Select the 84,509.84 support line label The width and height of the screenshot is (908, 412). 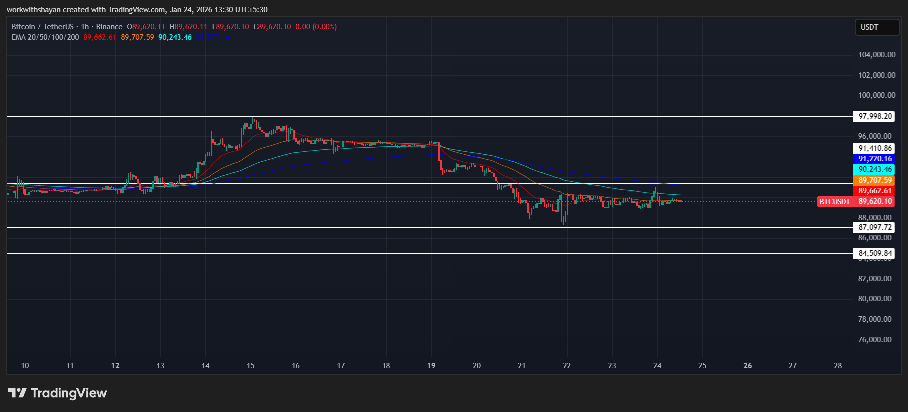(875, 253)
